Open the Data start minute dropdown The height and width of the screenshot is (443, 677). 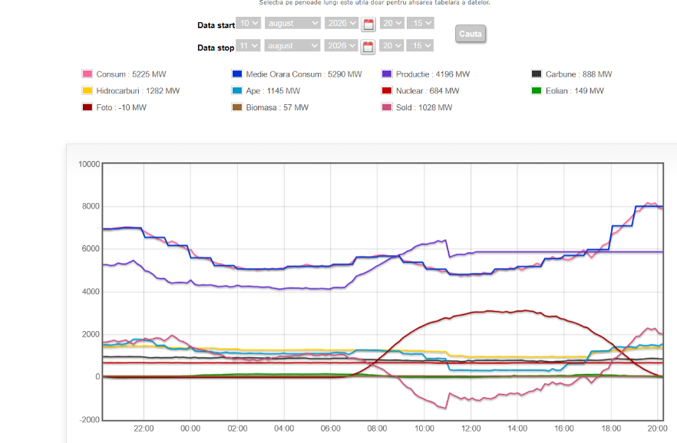click(x=420, y=23)
